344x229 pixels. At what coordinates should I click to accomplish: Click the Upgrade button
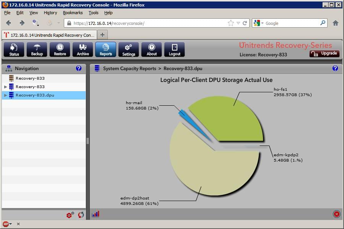(x=324, y=54)
